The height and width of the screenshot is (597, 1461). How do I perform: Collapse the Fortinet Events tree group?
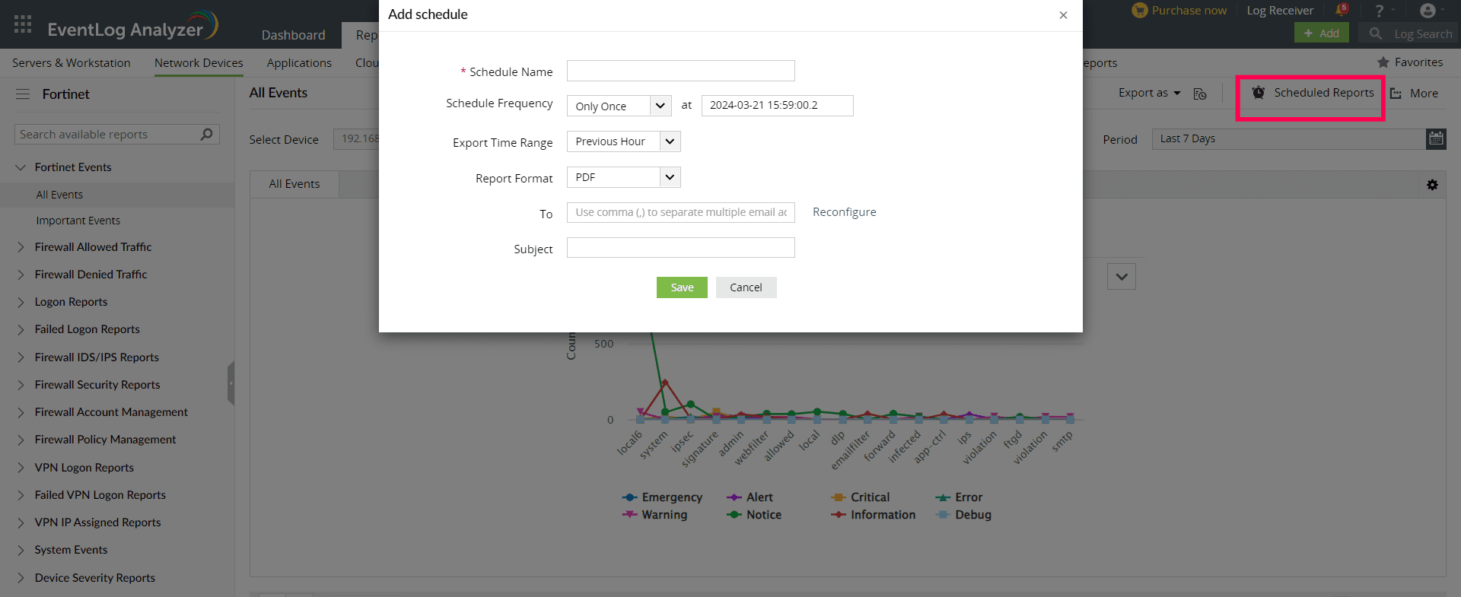tap(21, 167)
